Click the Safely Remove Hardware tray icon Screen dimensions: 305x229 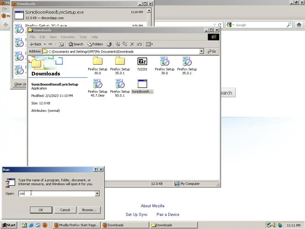pyautogui.click(x=269, y=225)
